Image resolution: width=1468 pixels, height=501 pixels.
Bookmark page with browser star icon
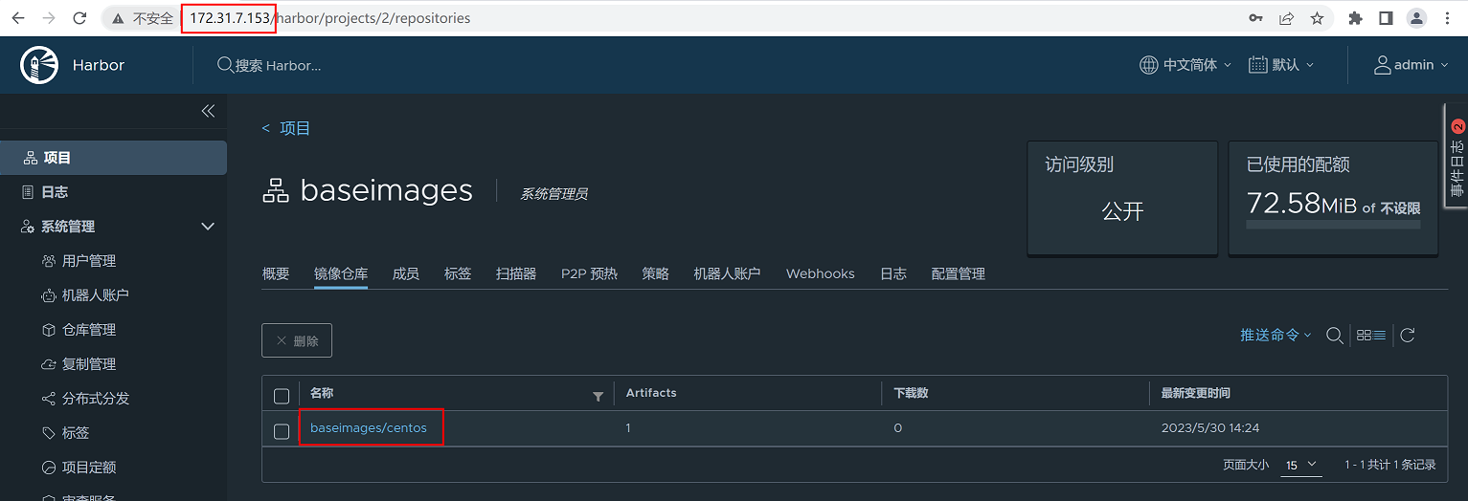pyautogui.click(x=1317, y=18)
